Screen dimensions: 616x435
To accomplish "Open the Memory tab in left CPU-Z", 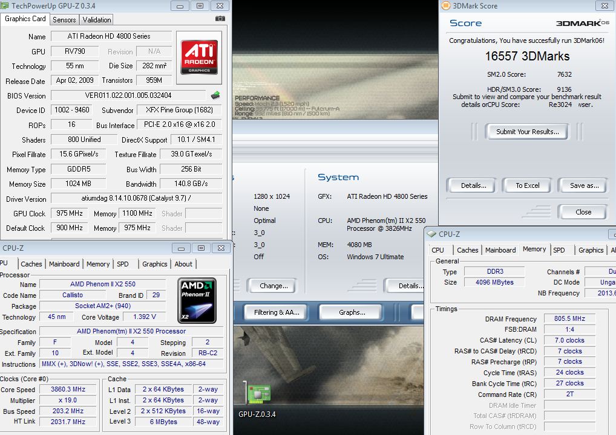I will tap(98, 264).
